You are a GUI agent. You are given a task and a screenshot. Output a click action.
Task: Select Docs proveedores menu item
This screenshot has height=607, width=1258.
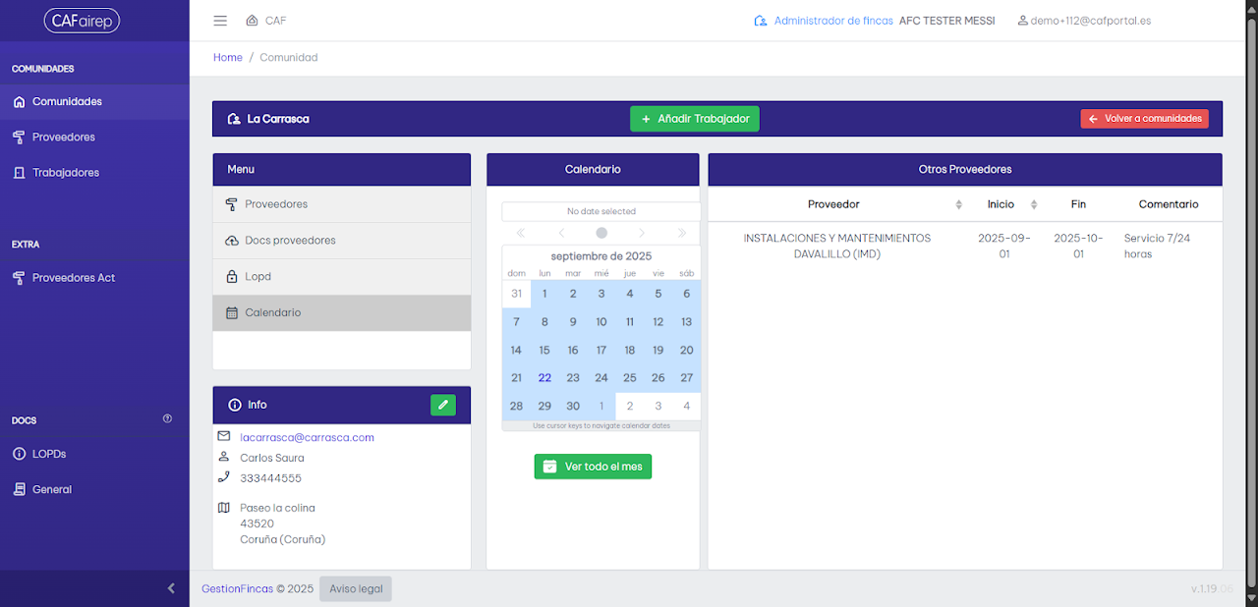pos(342,241)
